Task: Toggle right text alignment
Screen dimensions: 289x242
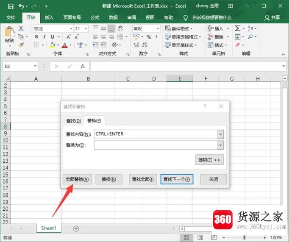Action: click(x=111, y=37)
